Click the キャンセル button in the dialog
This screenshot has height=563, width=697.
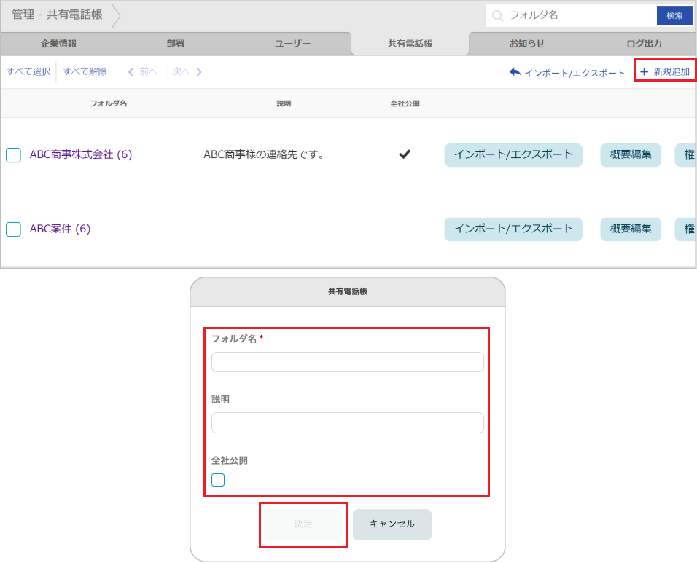(x=392, y=524)
